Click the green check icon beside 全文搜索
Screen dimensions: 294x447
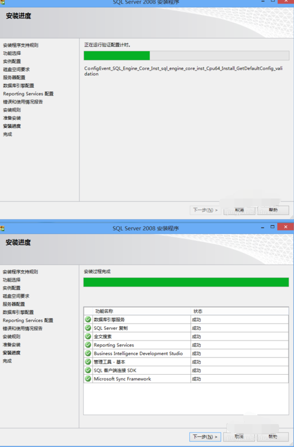(88, 336)
